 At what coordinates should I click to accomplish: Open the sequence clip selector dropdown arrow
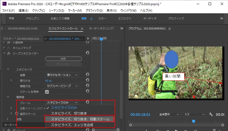[x=46, y=39]
